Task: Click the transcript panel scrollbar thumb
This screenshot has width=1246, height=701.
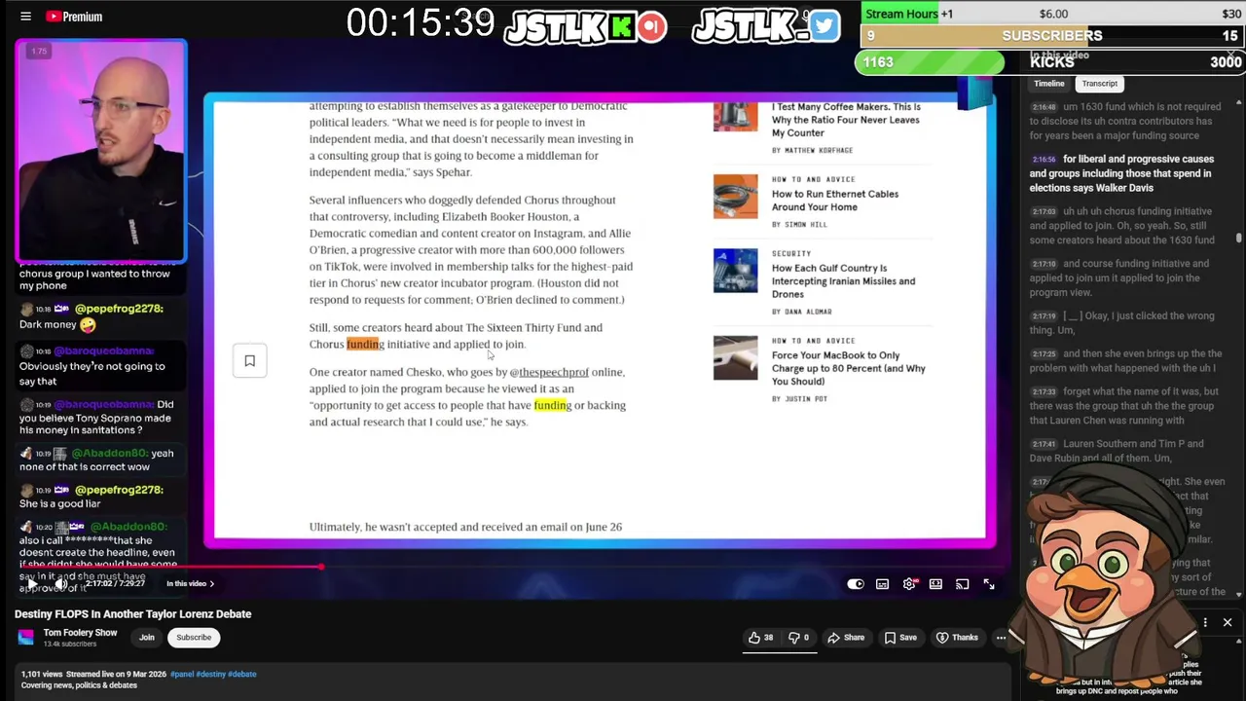Action: (1239, 238)
